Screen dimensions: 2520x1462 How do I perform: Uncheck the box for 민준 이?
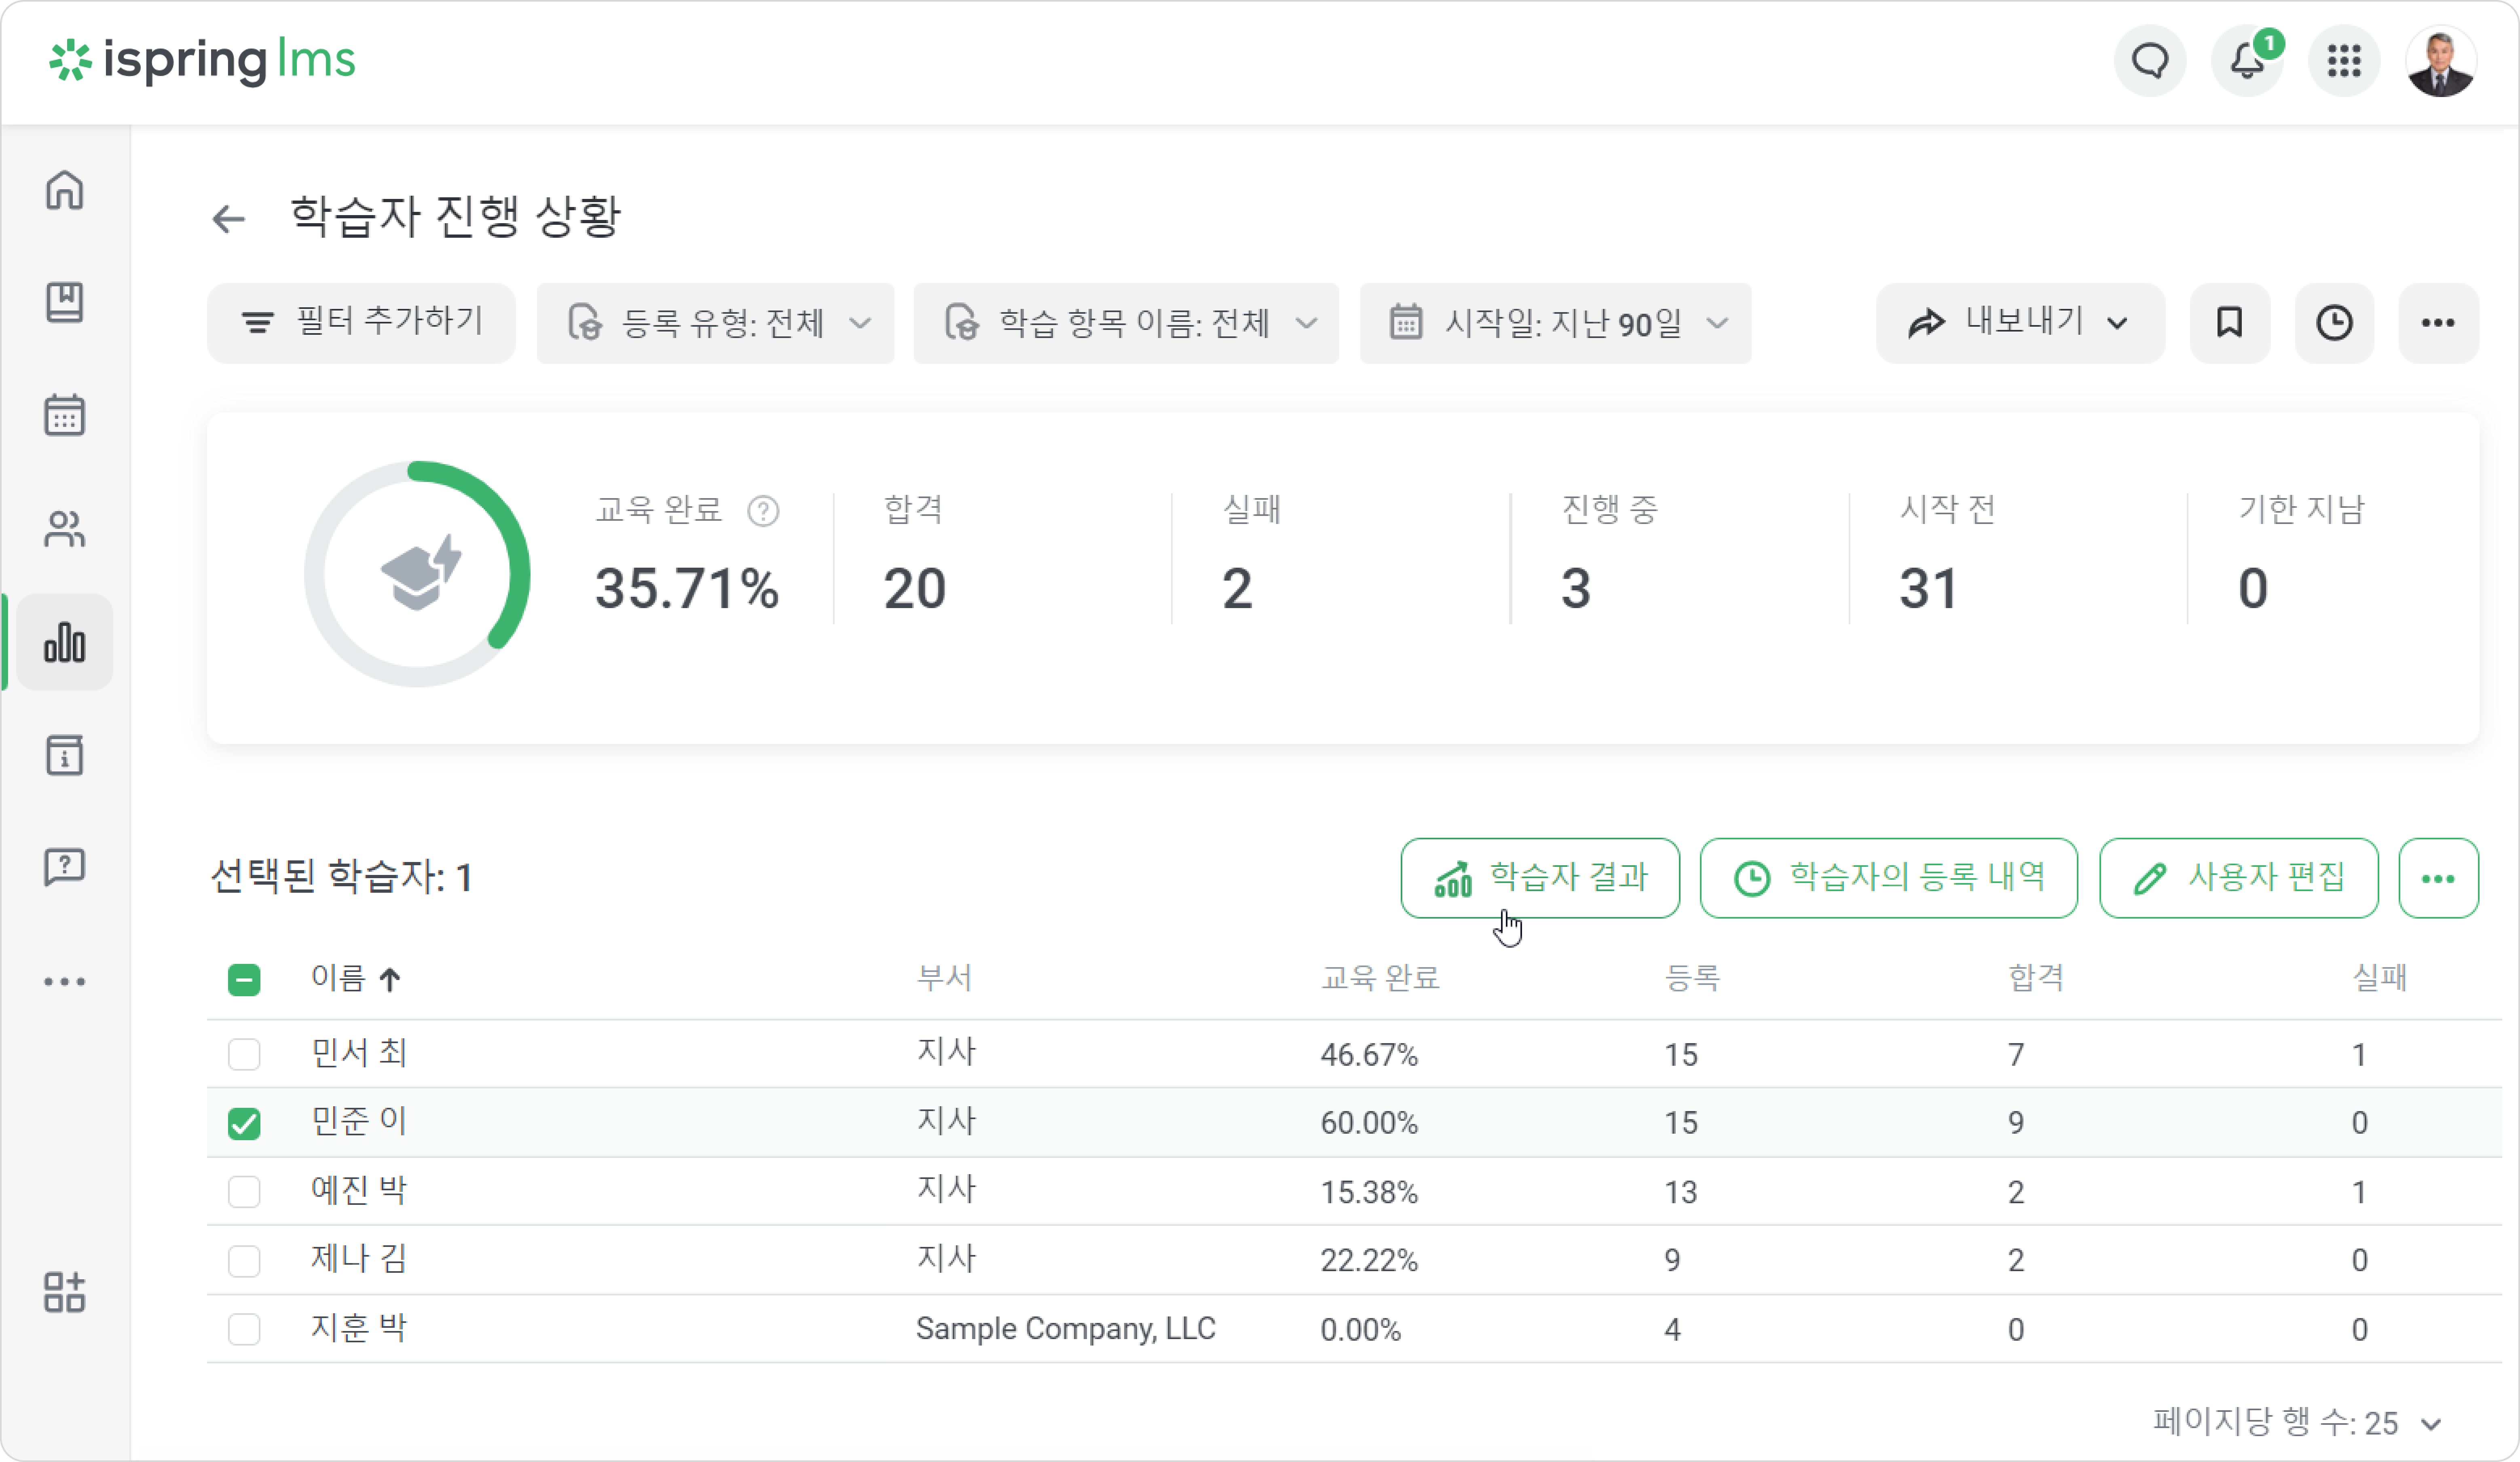coord(244,1123)
